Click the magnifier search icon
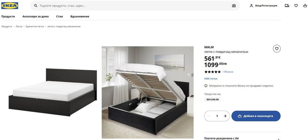The image size is (308, 140). (36, 6)
